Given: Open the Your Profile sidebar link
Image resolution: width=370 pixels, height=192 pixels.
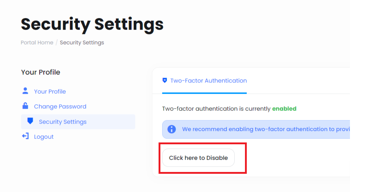Looking at the screenshot, I should pyautogui.click(x=50, y=91).
